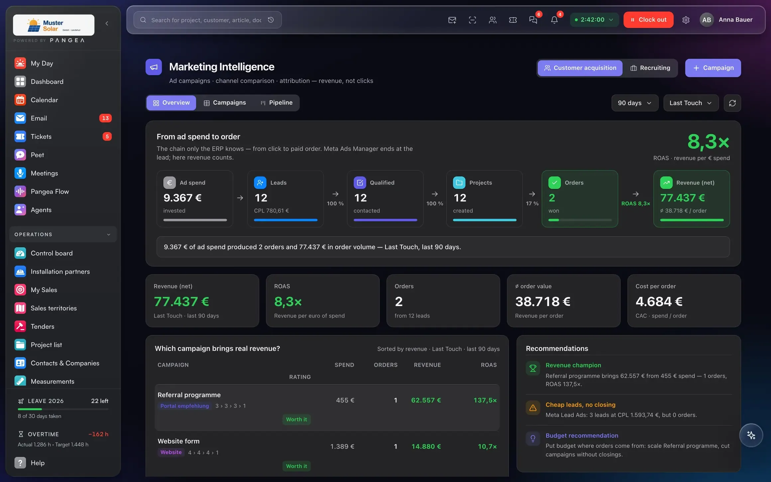
Task: Switch to the Campaigns tab
Action: click(x=225, y=103)
